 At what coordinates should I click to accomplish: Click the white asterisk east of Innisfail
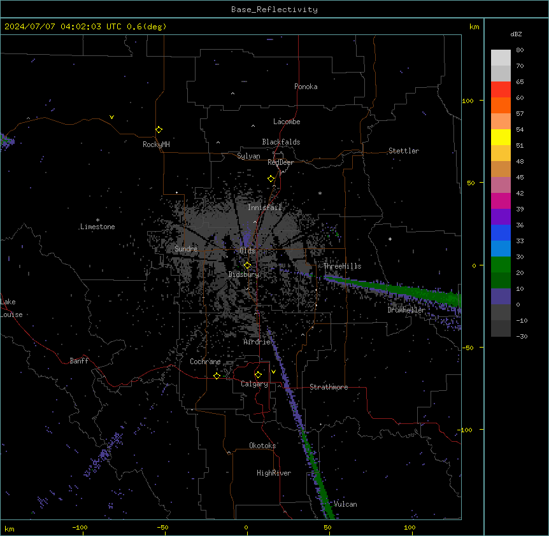pos(320,193)
